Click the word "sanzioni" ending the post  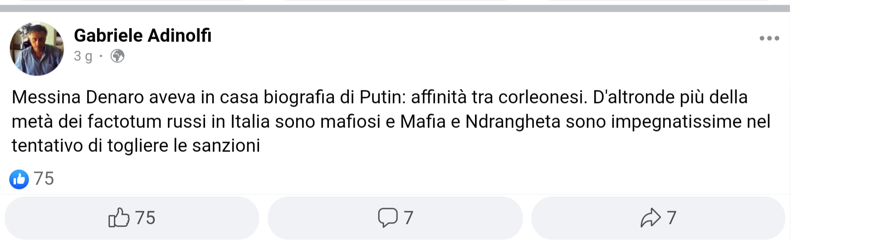pyautogui.click(x=226, y=146)
